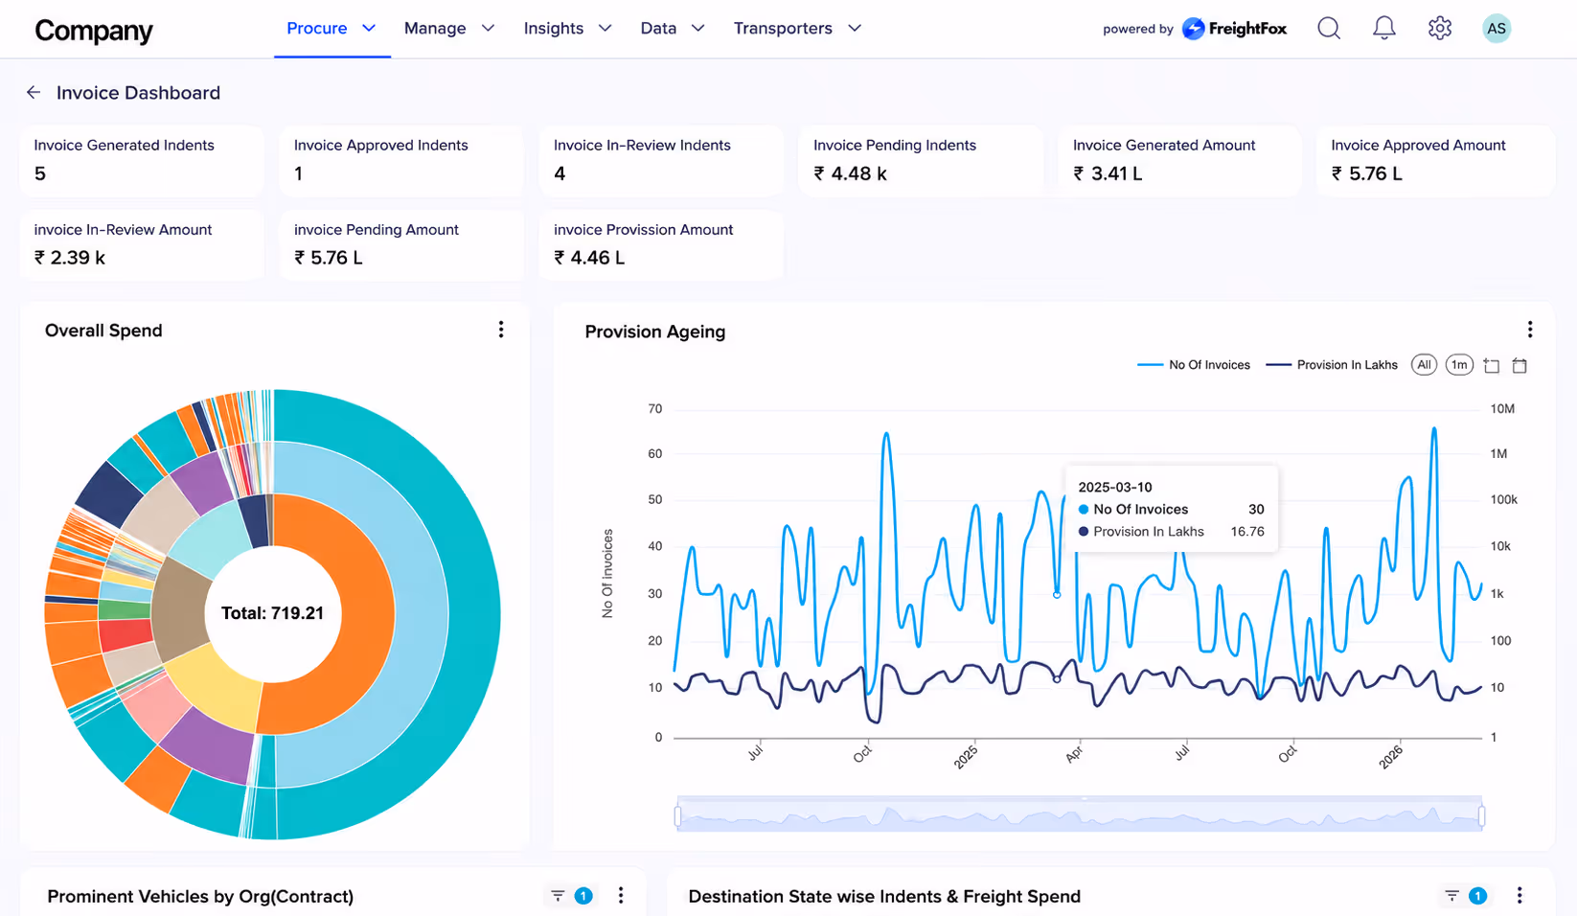Viewport: 1577px width, 916px height.
Task: Click the invoice Pending Amount card
Action: point(401,245)
